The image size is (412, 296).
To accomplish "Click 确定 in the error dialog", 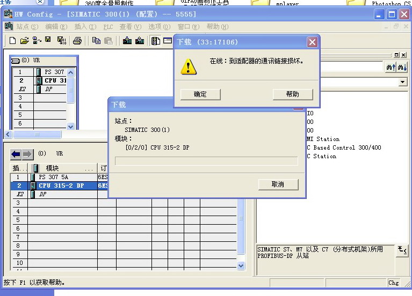I will point(200,94).
